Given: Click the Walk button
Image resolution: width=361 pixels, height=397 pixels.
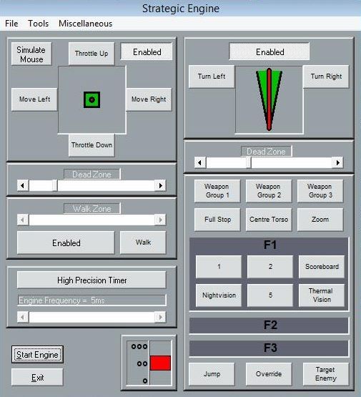Looking at the screenshot, I should click(143, 242).
